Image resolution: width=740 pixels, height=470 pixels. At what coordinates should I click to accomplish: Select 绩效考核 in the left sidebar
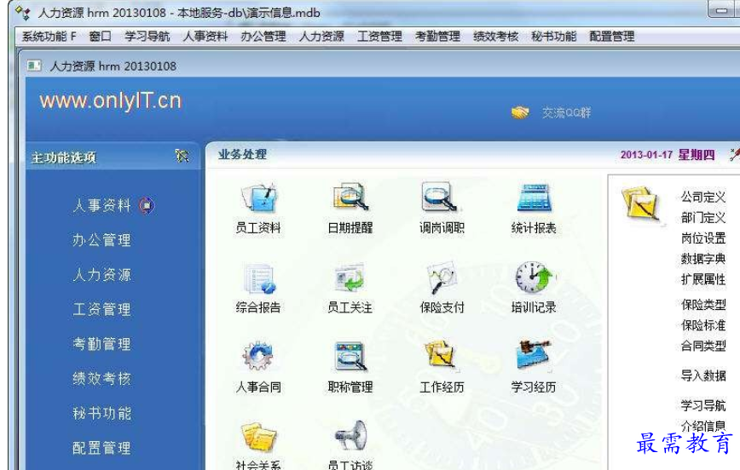point(101,379)
